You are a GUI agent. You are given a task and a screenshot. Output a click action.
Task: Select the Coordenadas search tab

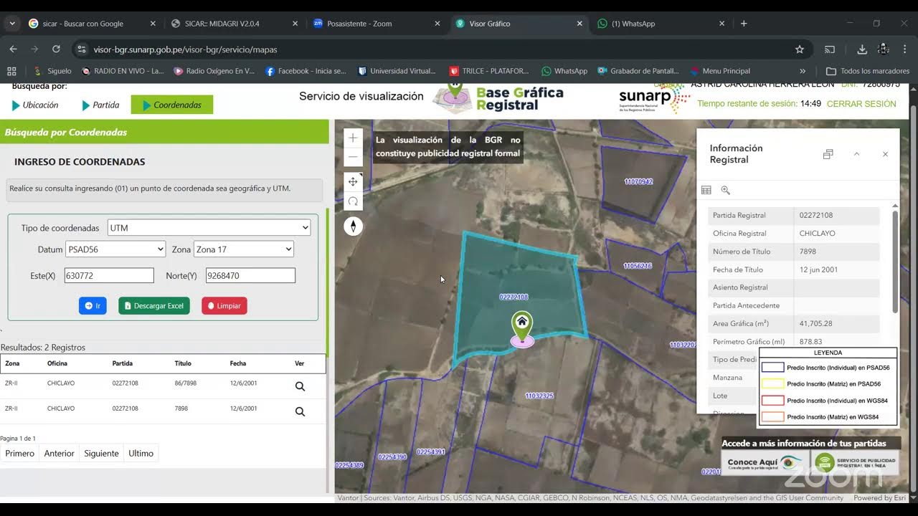[172, 105]
